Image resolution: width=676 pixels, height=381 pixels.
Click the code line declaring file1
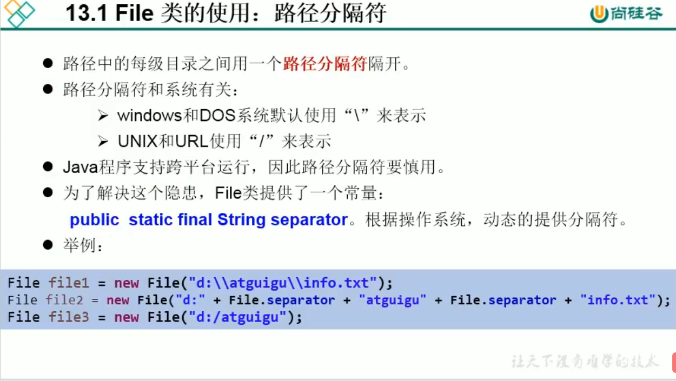point(200,283)
